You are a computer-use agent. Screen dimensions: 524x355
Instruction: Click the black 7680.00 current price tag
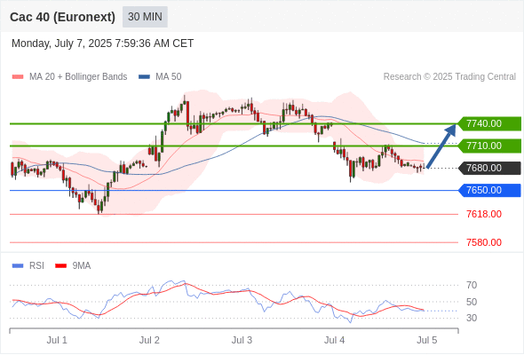489,168
